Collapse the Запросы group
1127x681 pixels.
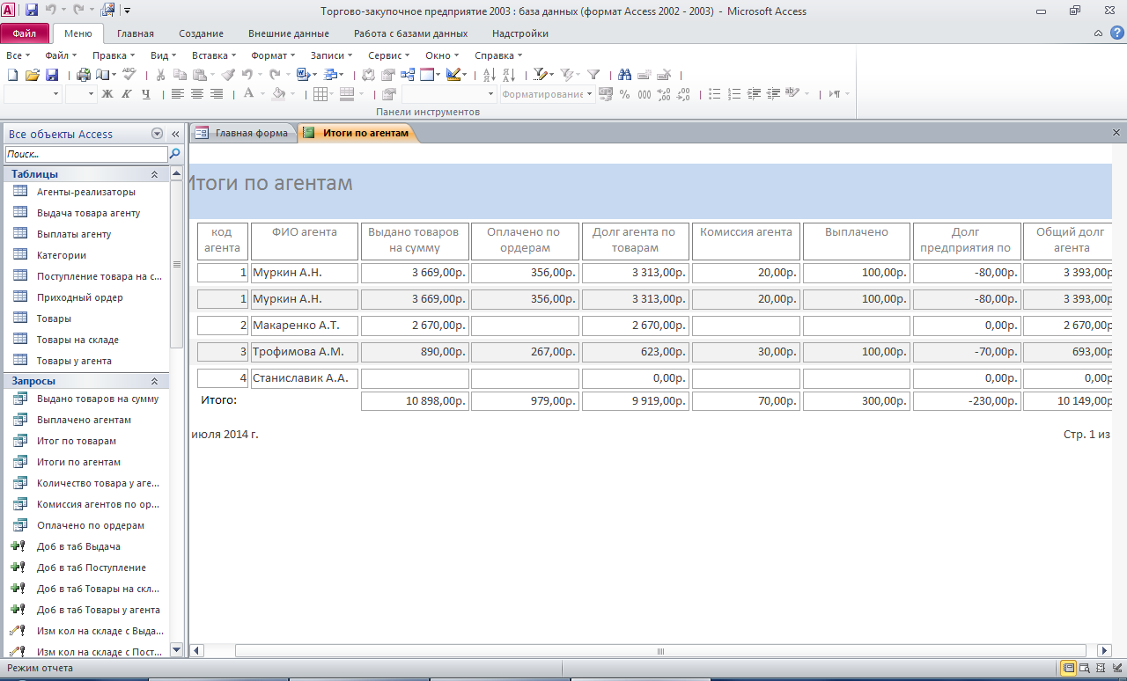[x=154, y=381]
